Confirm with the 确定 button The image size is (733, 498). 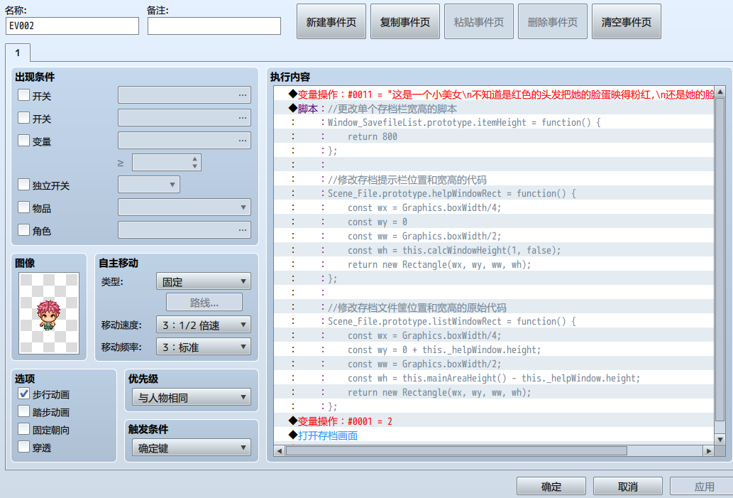pos(551,487)
